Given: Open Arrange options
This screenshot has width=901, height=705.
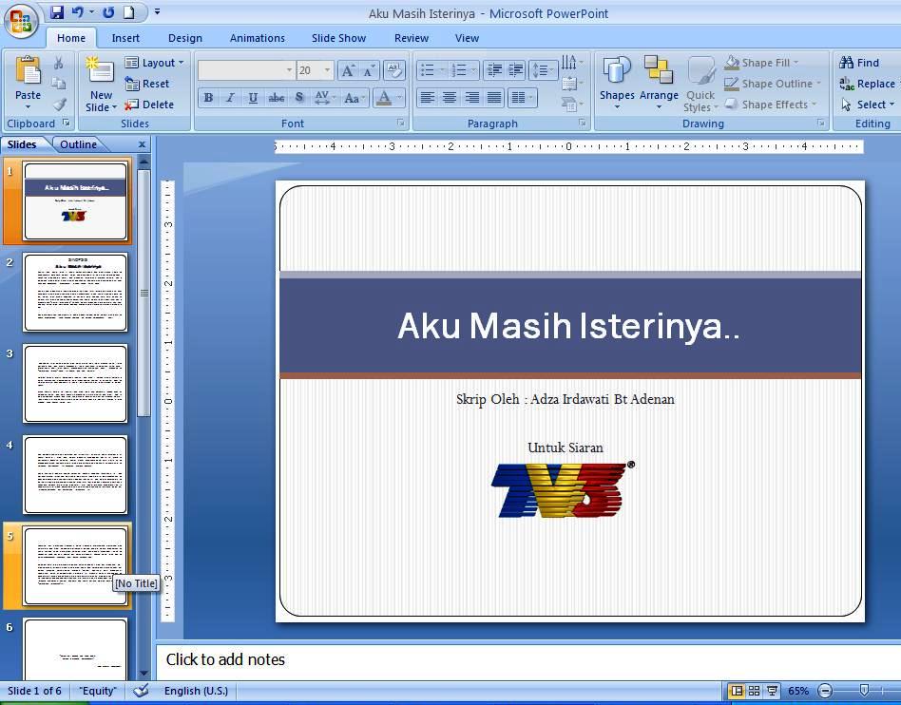Looking at the screenshot, I should (x=659, y=84).
